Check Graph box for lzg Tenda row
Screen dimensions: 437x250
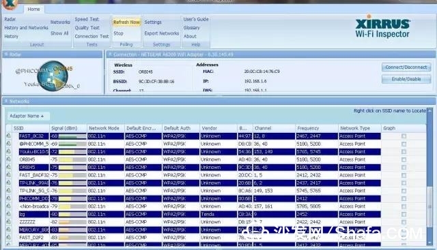click(x=404, y=214)
